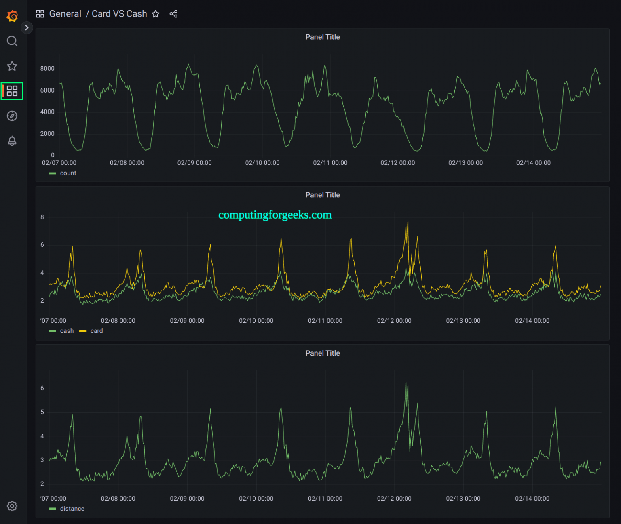This screenshot has height=524, width=621.
Task: Open Configuration via the gear icon
Action: tap(12, 506)
